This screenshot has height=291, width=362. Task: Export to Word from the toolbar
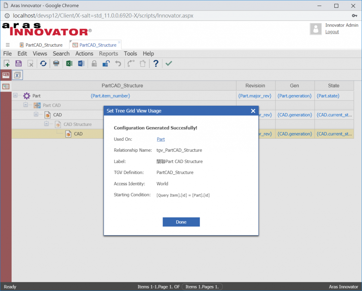coord(81,63)
